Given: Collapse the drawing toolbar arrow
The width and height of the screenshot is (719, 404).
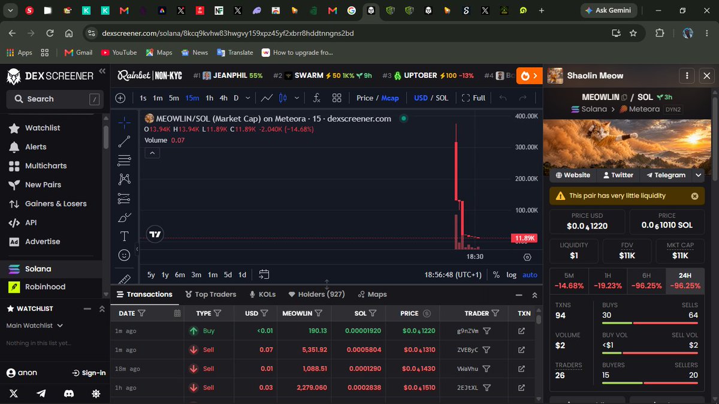Looking at the screenshot, I should tap(137, 249).
